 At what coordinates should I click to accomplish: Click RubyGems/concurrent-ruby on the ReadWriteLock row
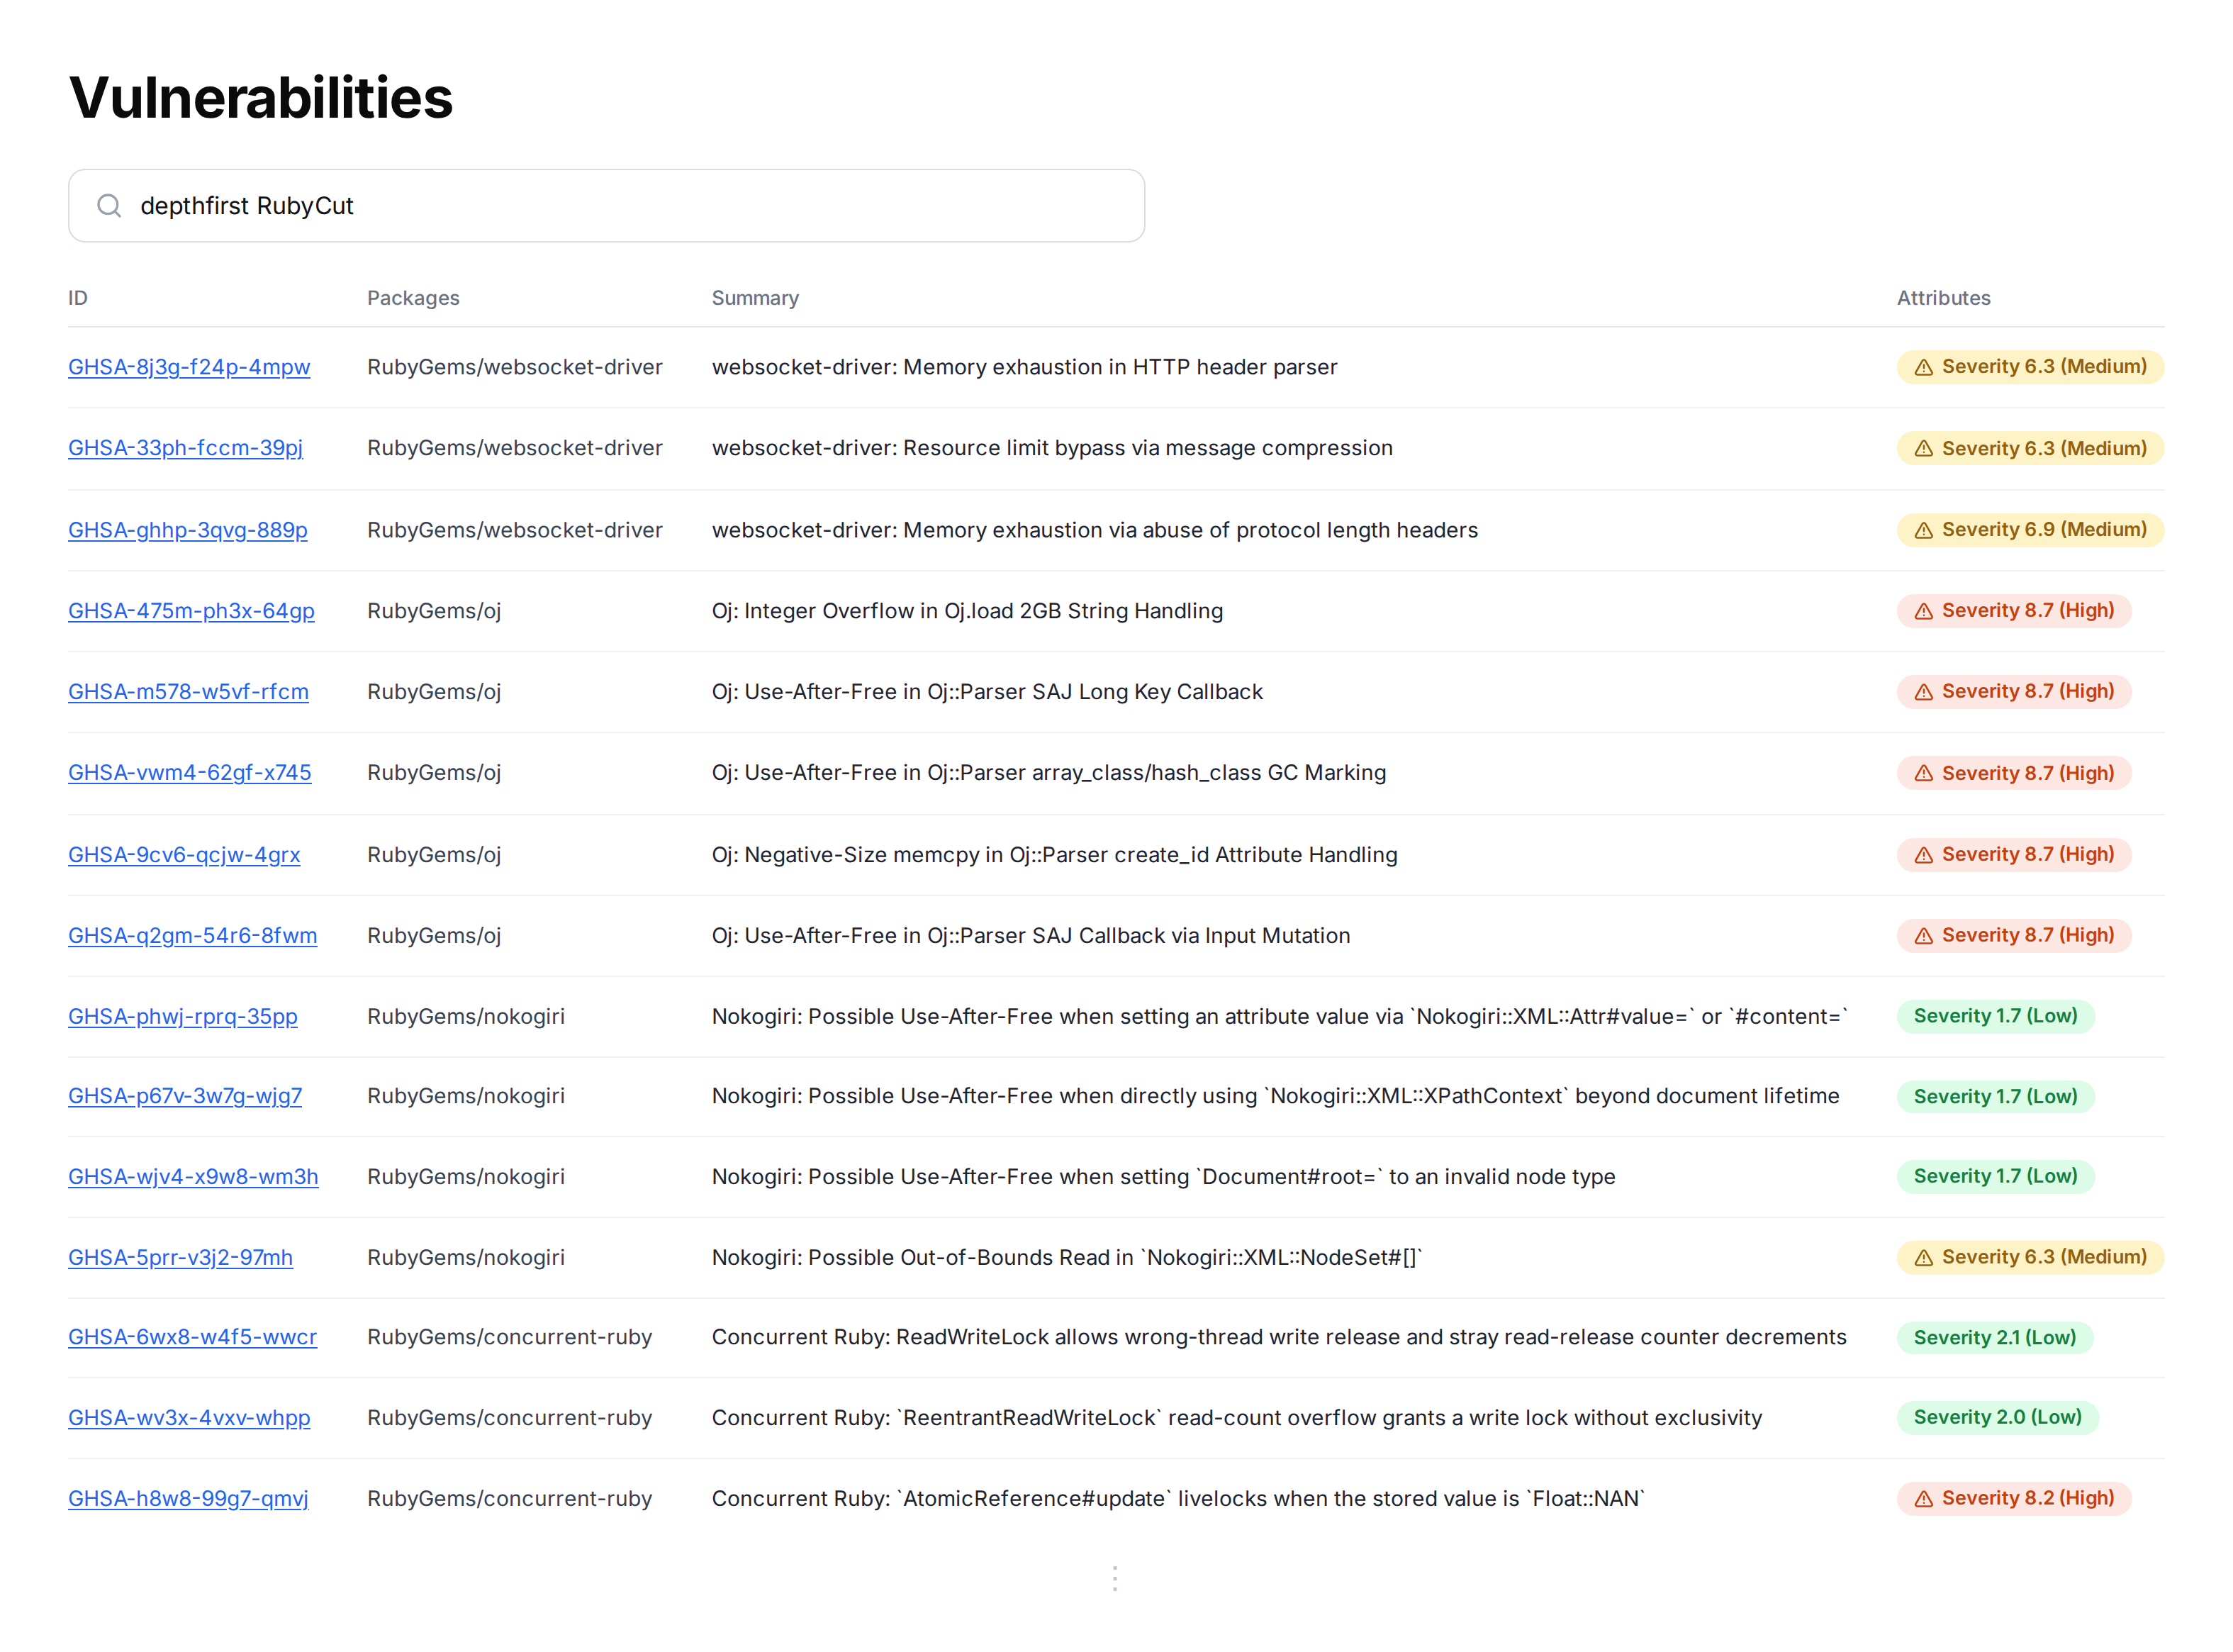[510, 1338]
